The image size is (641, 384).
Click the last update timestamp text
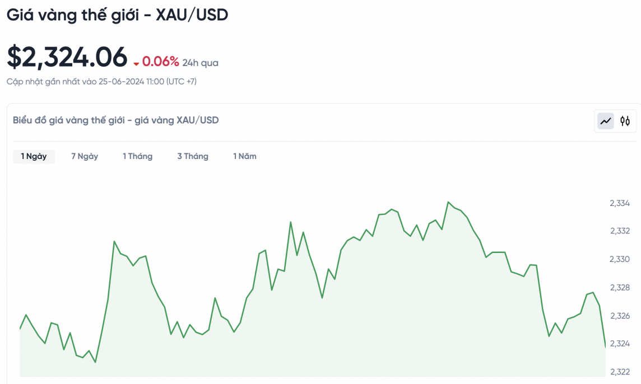coord(101,82)
